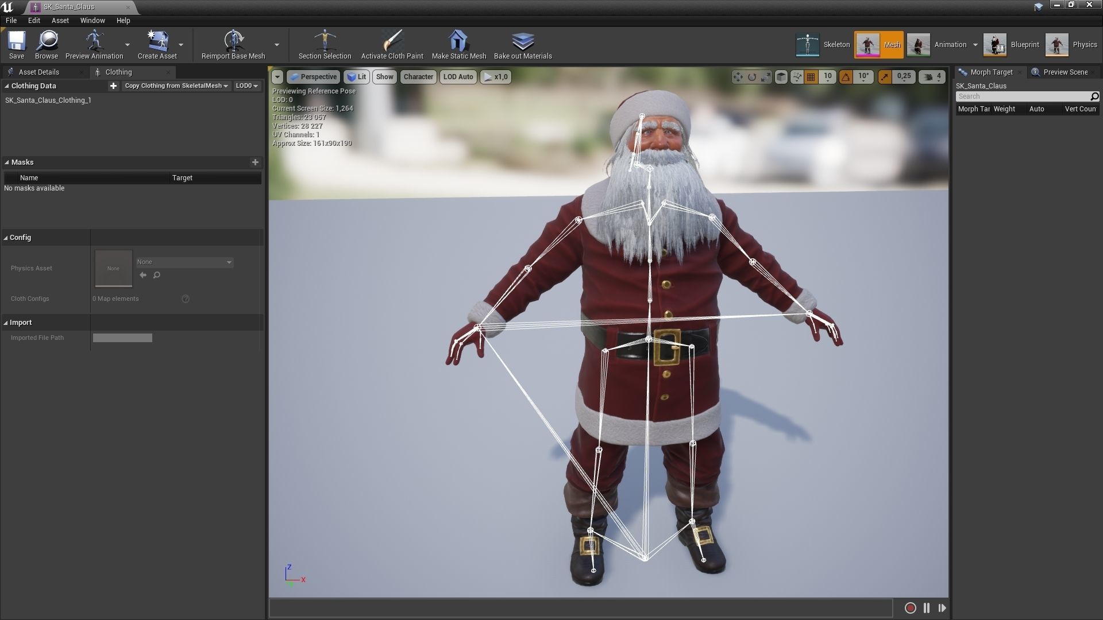This screenshot has width=1103, height=620.
Task: Open the Edit menu
Action: point(34,21)
